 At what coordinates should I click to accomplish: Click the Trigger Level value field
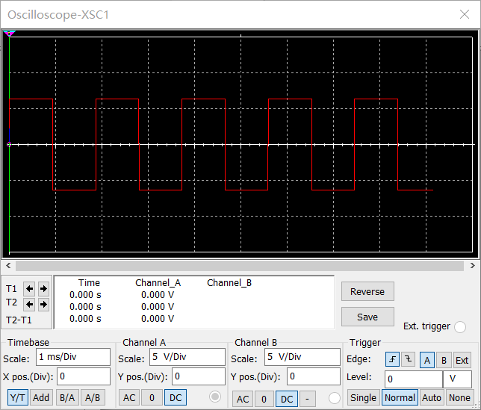tap(414, 379)
